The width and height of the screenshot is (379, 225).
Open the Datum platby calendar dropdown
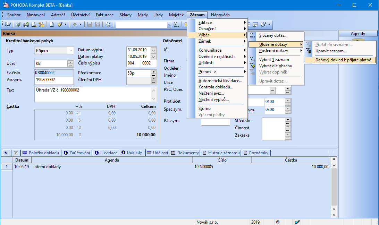pos(153,57)
